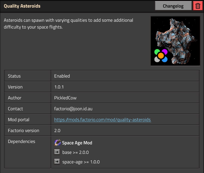Open the quality-asteroids mod portal link
Screen dimensions: 204x173
click(x=102, y=120)
